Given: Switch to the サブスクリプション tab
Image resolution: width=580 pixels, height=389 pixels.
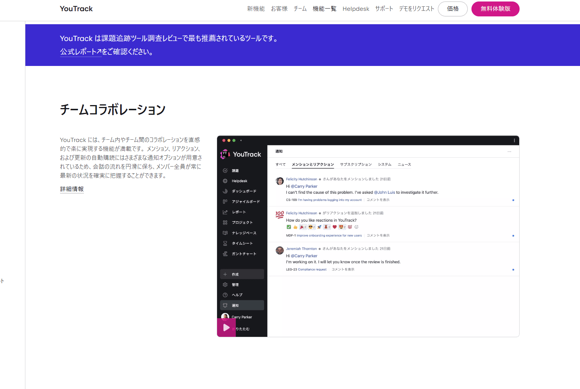Looking at the screenshot, I should [356, 164].
